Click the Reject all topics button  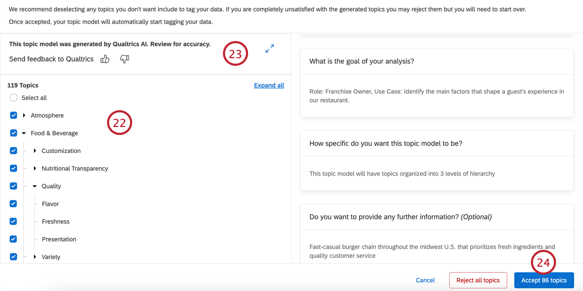point(478,280)
